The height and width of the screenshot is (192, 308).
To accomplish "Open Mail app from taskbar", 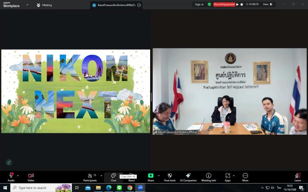I will [x=88, y=188].
